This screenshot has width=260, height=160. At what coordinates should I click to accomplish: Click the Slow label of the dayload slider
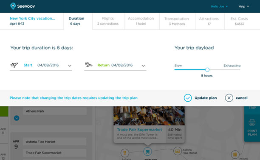click(178, 66)
